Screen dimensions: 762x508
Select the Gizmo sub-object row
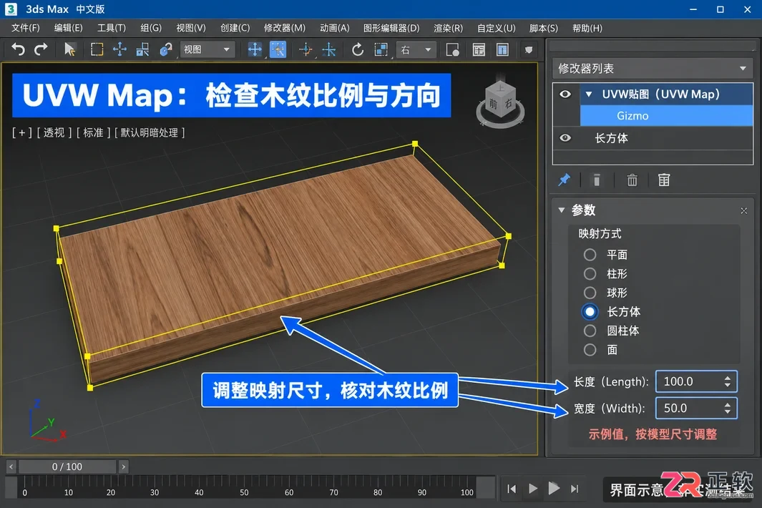[x=666, y=116]
